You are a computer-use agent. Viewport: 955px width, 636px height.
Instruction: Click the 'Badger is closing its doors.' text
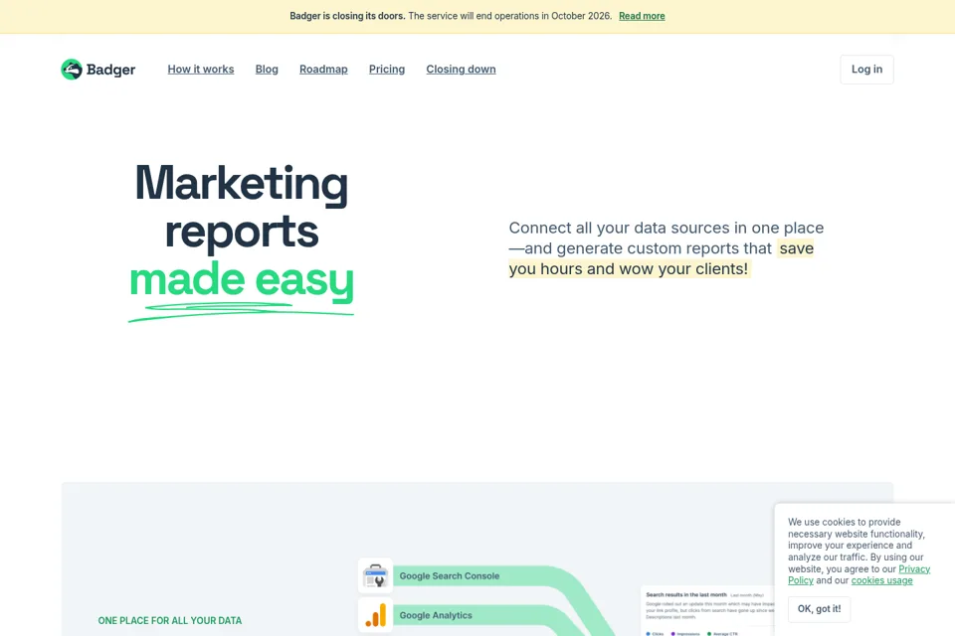click(x=347, y=17)
